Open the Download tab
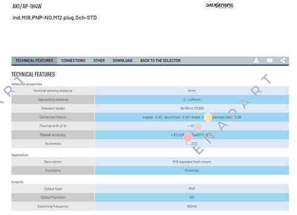The image size is (297, 215). pos(122,60)
